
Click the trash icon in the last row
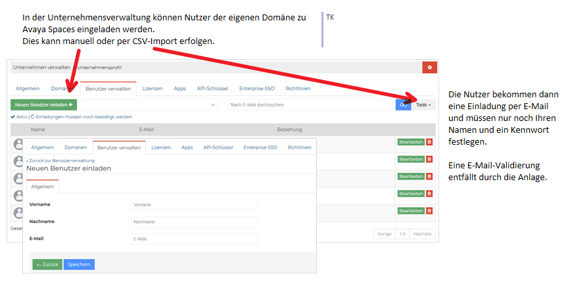point(429,210)
